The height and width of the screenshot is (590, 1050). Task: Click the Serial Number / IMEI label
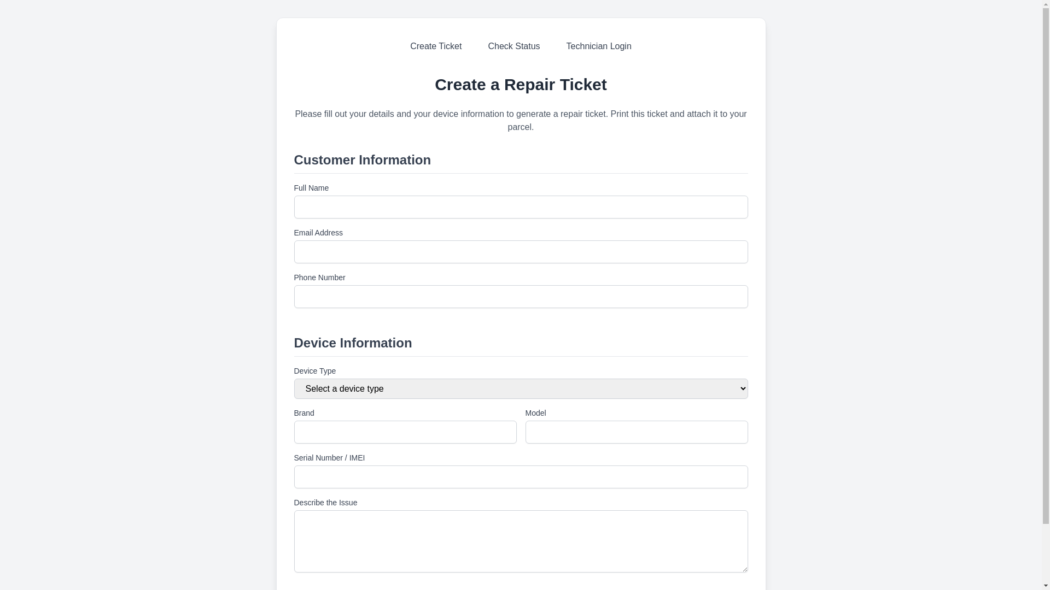pyautogui.click(x=329, y=458)
